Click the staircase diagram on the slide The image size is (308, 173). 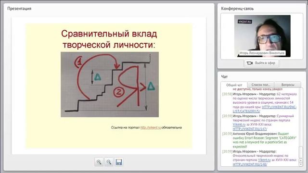click(x=110, y=85)
